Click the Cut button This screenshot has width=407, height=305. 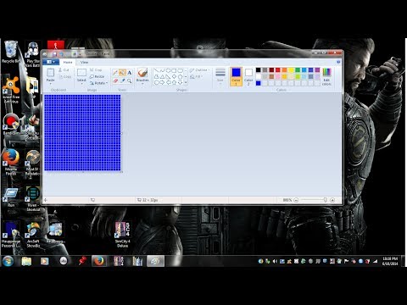click(x=64, y=69)
